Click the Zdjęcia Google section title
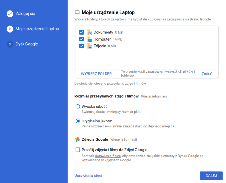This screenshot has height=183, width=226. [x=95, y=139]
